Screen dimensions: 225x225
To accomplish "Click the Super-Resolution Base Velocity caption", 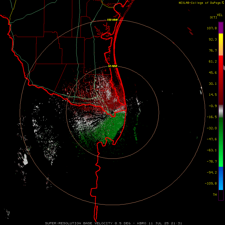I will click(x=113, y=223).
